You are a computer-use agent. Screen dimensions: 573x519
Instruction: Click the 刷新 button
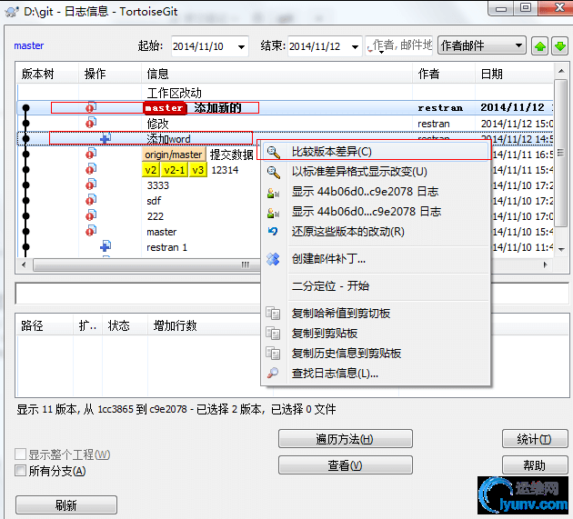(66, 505)
